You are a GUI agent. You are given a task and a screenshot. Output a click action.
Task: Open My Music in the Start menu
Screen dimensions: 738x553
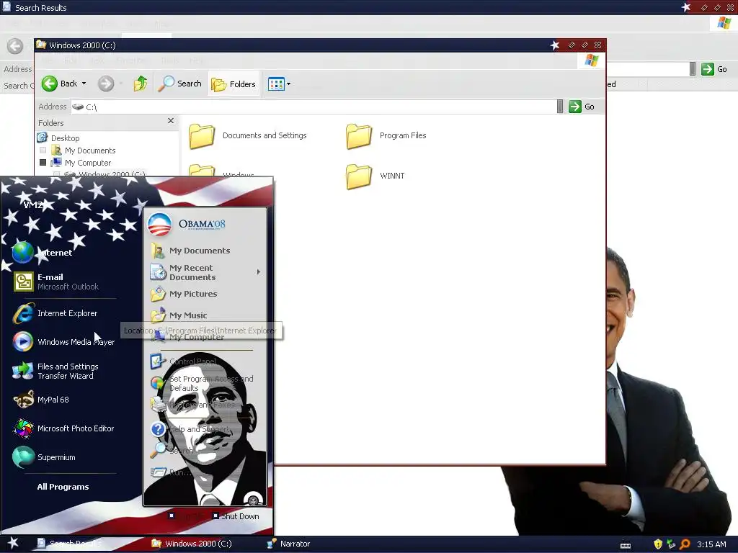click(x=179, y=315)
